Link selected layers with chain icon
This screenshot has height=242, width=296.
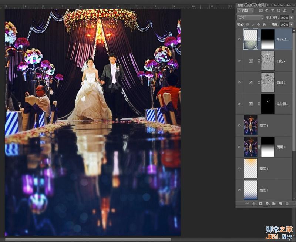click(x=248, y=204)
